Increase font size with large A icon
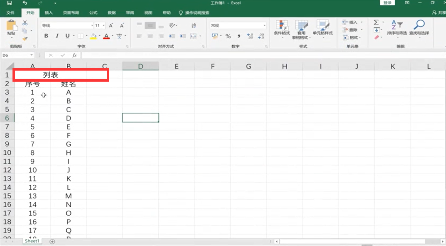The image size is (446, 246). coord(111,26)
